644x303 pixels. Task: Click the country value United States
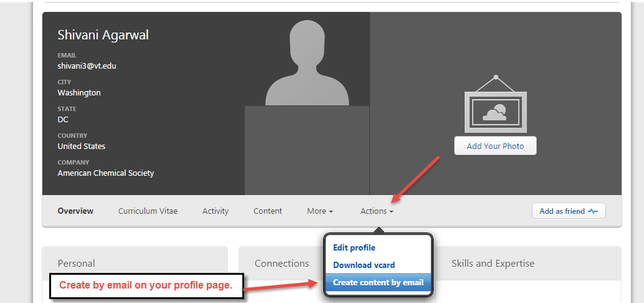tap(81, 146)
